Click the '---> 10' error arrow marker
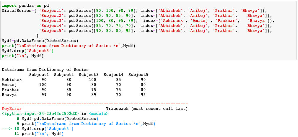This screenshot has height=137, width=298. pyautogui.click(x=10, y=129)
